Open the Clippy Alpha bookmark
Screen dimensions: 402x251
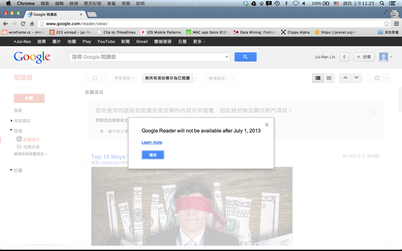[x=295, y=32]
